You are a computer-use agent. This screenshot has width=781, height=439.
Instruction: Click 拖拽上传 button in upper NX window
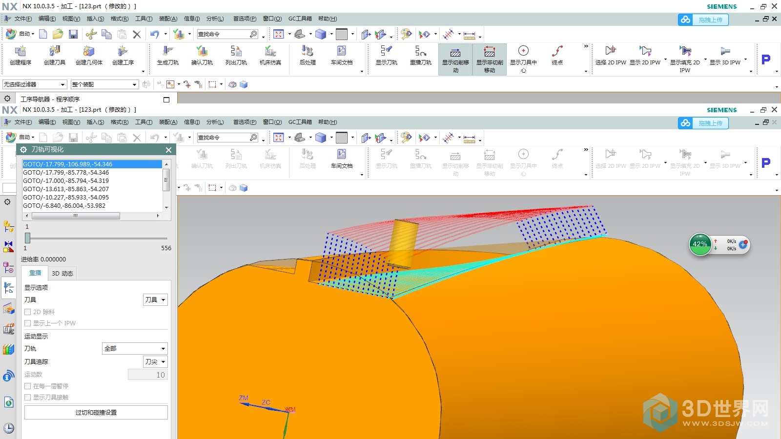(x=703, y=20)
